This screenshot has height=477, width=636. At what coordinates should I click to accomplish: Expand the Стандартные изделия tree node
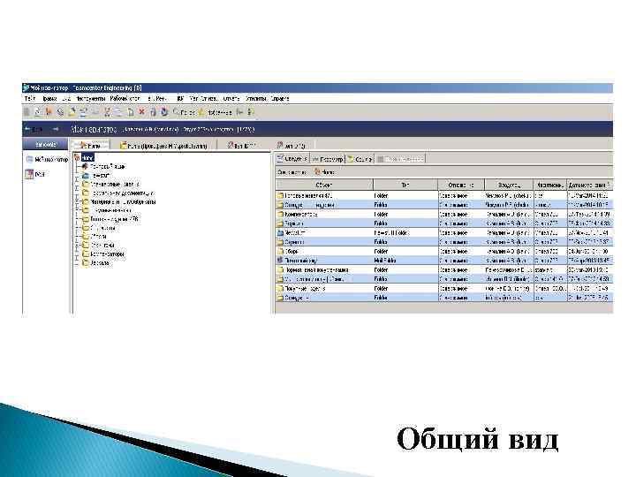click(x=77, y=184)
